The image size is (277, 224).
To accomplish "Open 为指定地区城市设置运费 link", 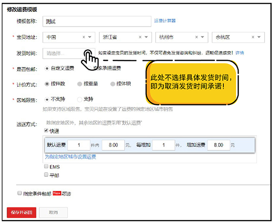I will 70,157.
